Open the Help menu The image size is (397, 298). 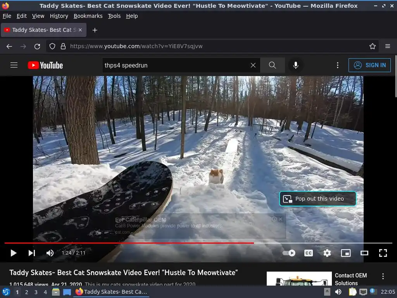point(132,16)
